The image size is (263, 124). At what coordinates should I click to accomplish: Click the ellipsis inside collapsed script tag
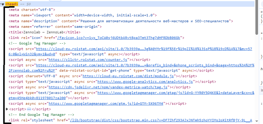29,109
